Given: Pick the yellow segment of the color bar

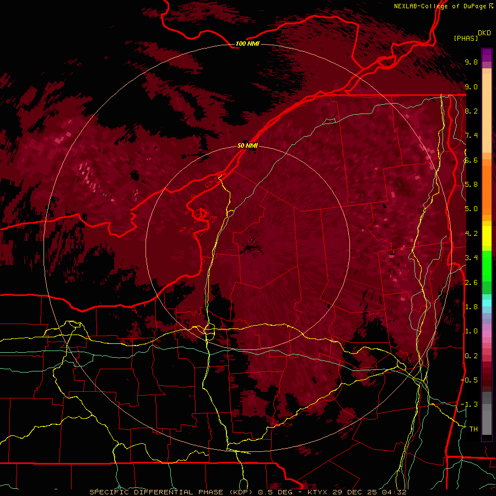Looking at the screenshot, I should point(487,236).
